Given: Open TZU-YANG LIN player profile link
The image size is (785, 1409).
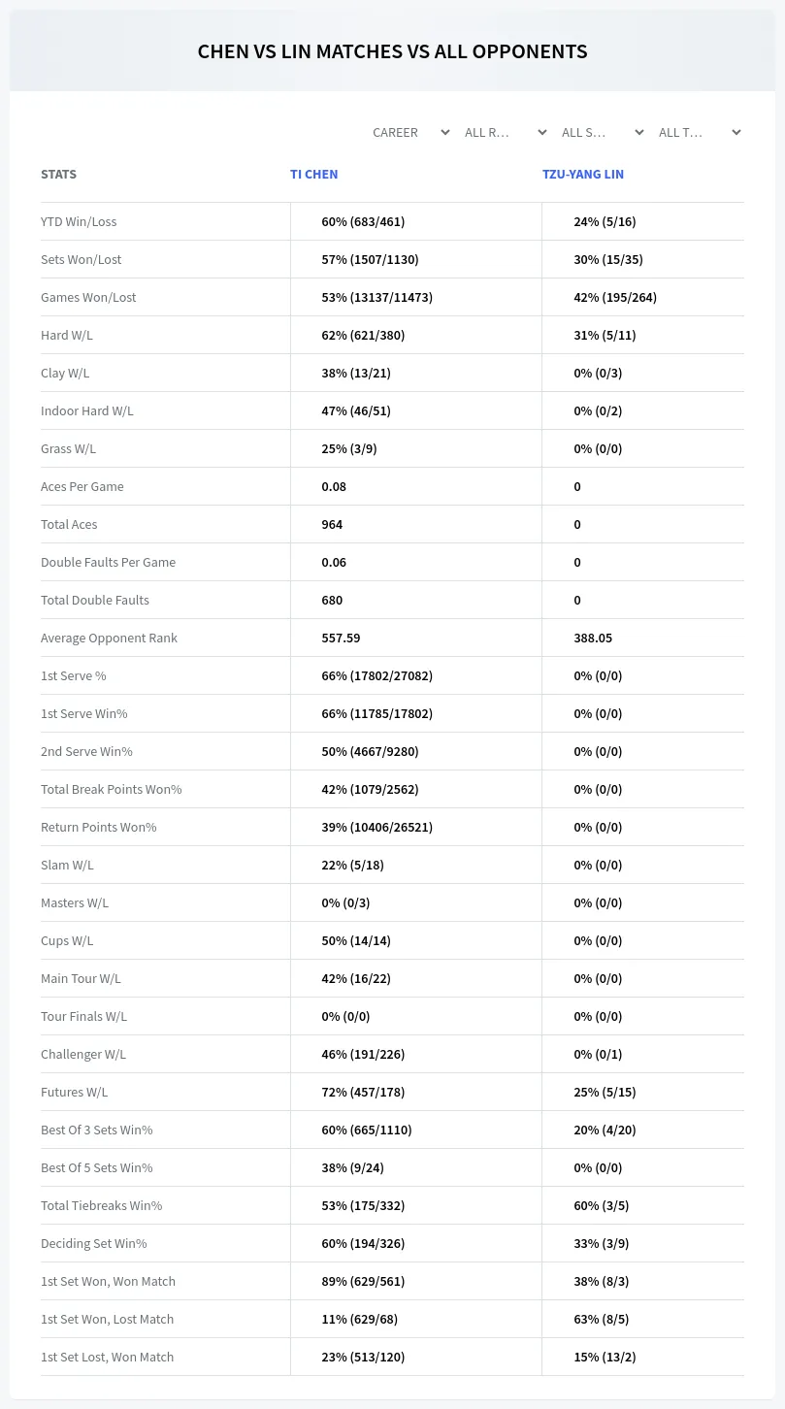Looking at the screenshot, I should (x=583, y=175).
